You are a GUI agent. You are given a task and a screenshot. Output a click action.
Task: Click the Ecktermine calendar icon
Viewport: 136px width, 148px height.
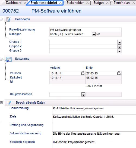(x=9, y=59)
